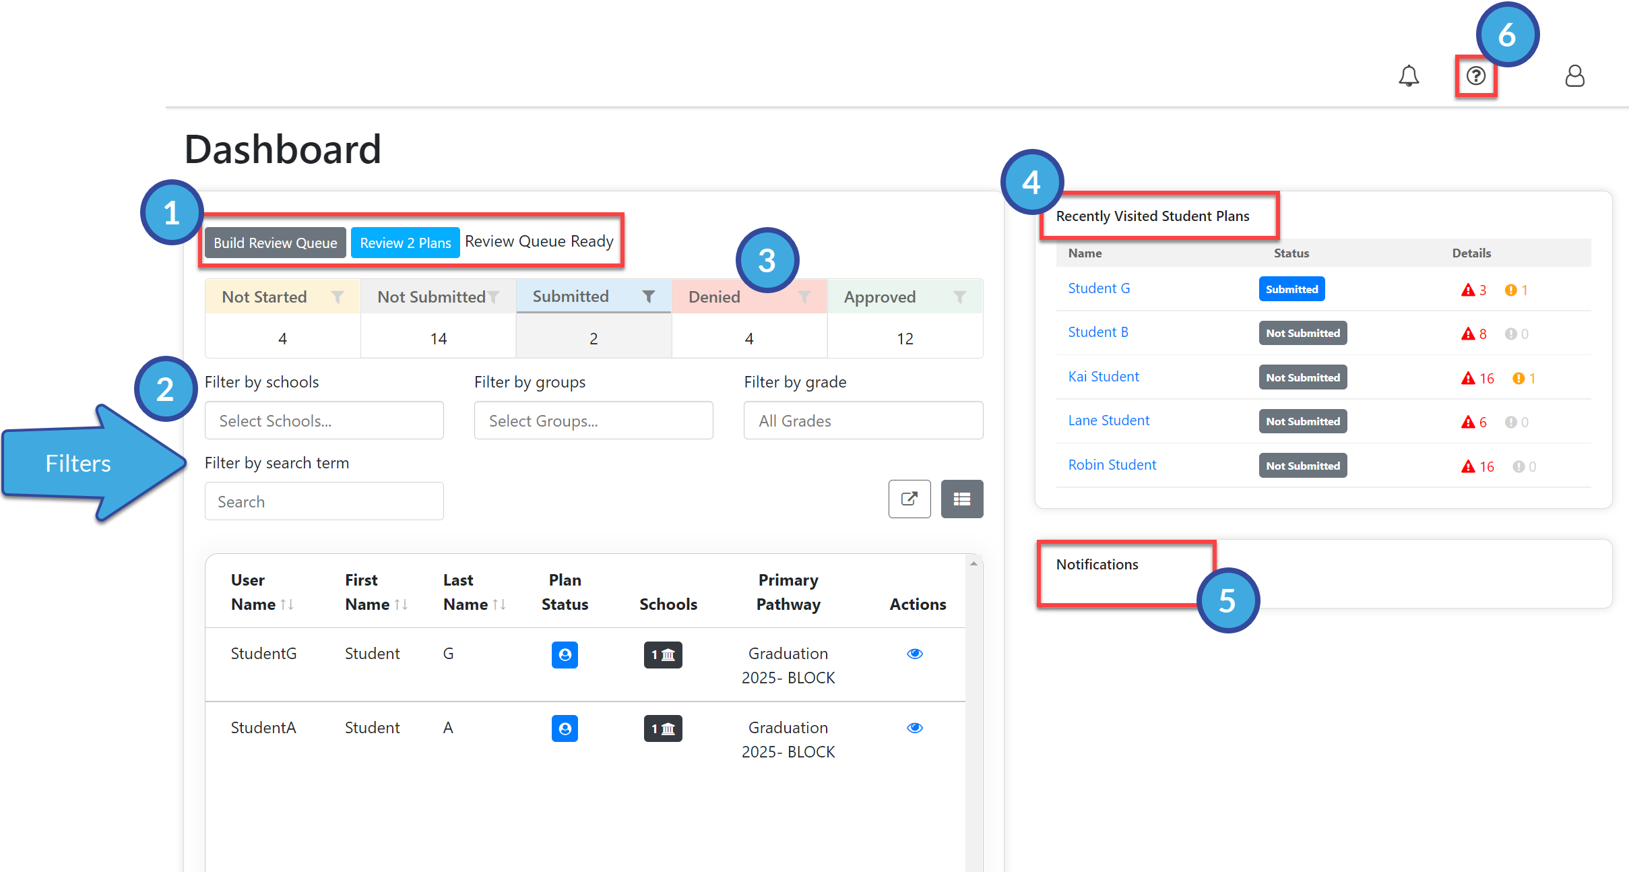Click the gray alert icon for Lane Student
Viewport: 1629px width, 872px height.
point(1511,422)
